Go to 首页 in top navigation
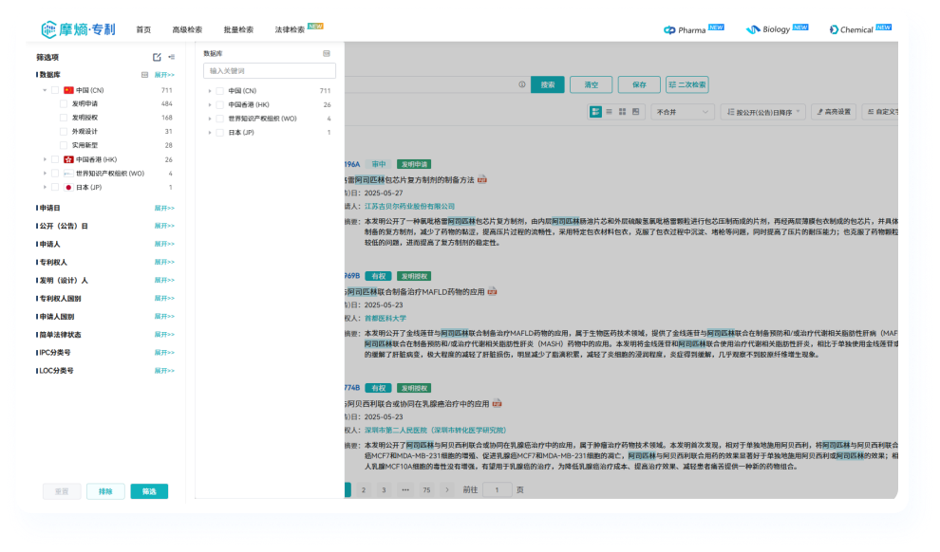This screenshot has width=940, height=552. pos(143,29)
